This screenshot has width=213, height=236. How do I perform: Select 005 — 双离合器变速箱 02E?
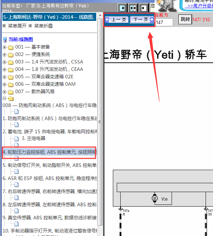pyautogui.click(x=44, y=77)
